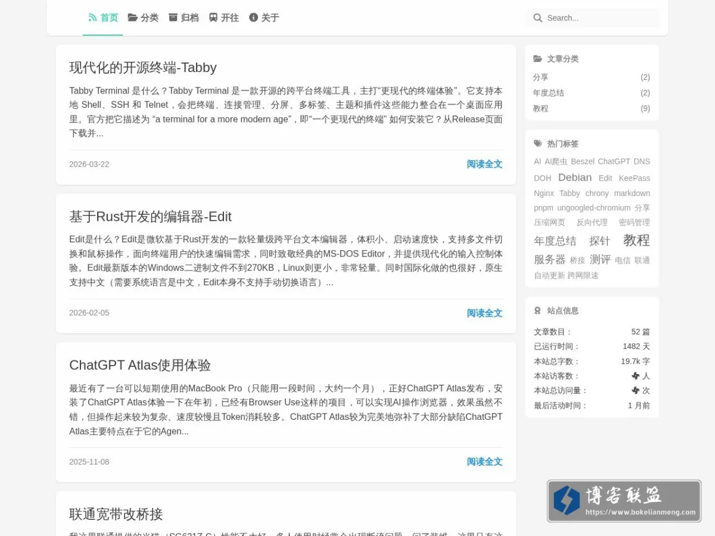This screenshot has height=536, width=715.
Task: Click the badge icon beside 站点信息
Action: click(x=537, y=311)
